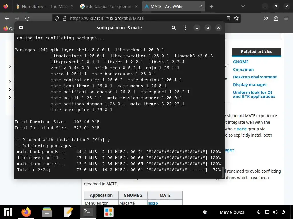Click the Firefox back arrow button
293x219 pixels.
7,18
